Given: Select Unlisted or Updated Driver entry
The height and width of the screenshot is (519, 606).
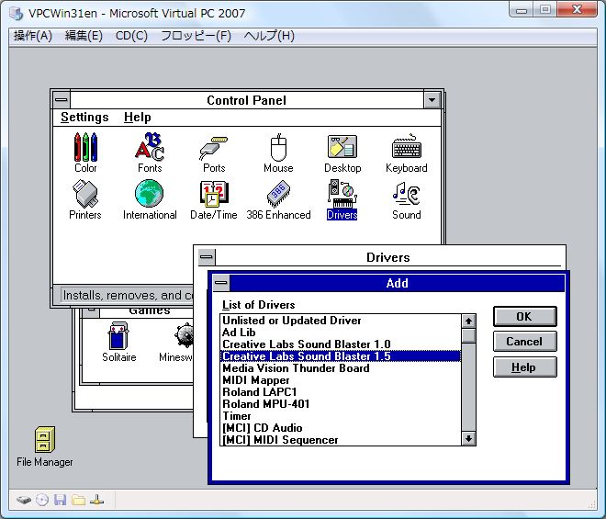Looking at the screenshot, I should [341, 321].
